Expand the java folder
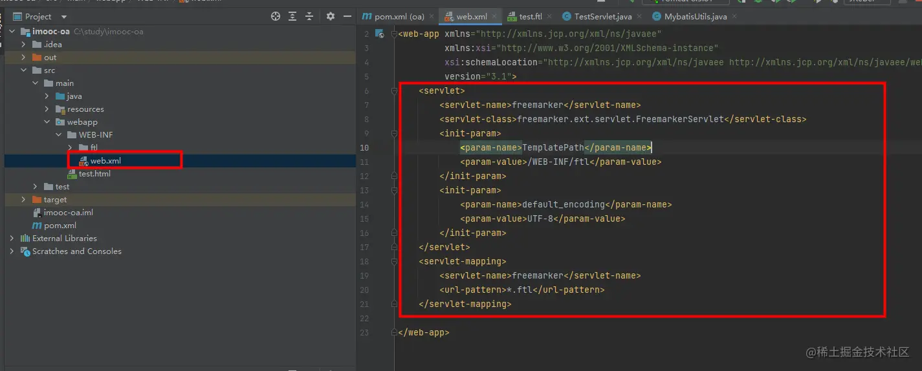 47,96
